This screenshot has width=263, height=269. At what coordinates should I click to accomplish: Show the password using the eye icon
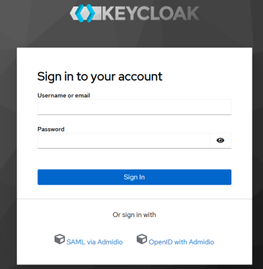[x=220, y=140]
